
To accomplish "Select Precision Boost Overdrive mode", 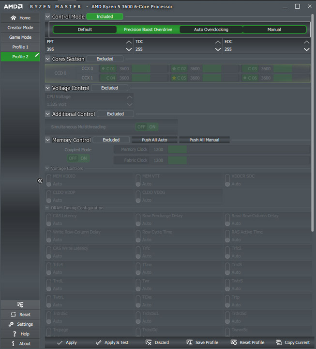I will (148, 30).
